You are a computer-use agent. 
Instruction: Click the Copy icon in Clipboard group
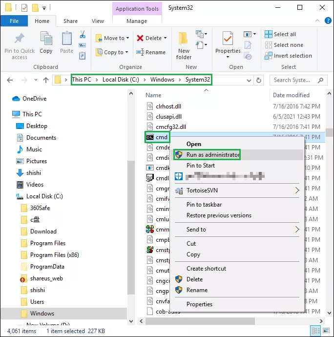pyautogui.click(x=46, y=39)
